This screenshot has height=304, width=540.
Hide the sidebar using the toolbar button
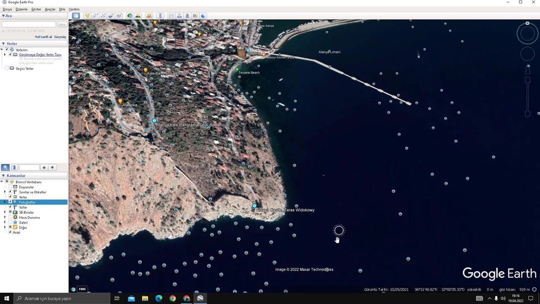(76, 16)
